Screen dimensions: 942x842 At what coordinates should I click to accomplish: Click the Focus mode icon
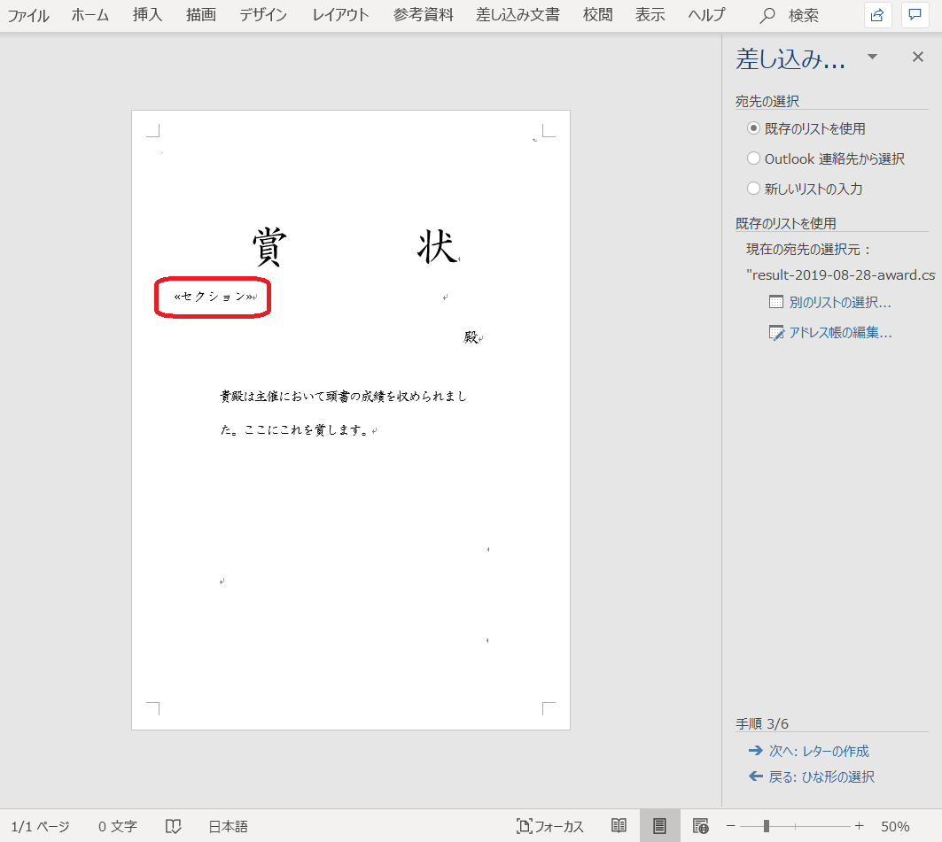pyautogui.click(x=525, y=826)
